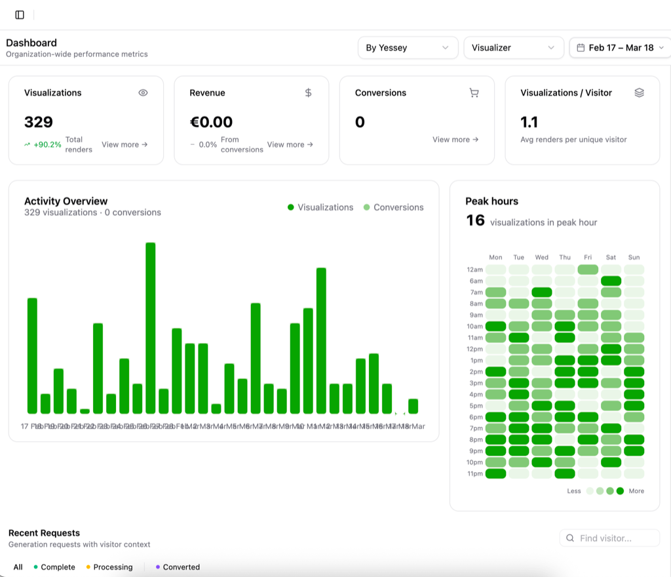Click the magnifier icon in Find visitor field

570,538
